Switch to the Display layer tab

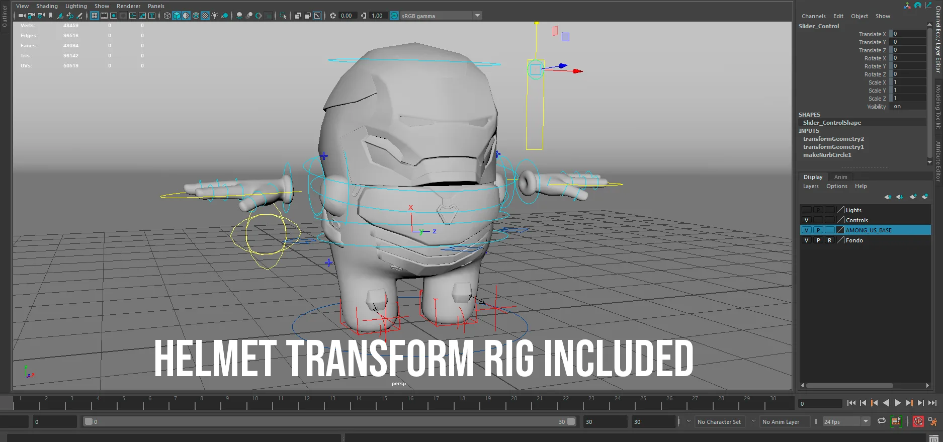(813, 177)
